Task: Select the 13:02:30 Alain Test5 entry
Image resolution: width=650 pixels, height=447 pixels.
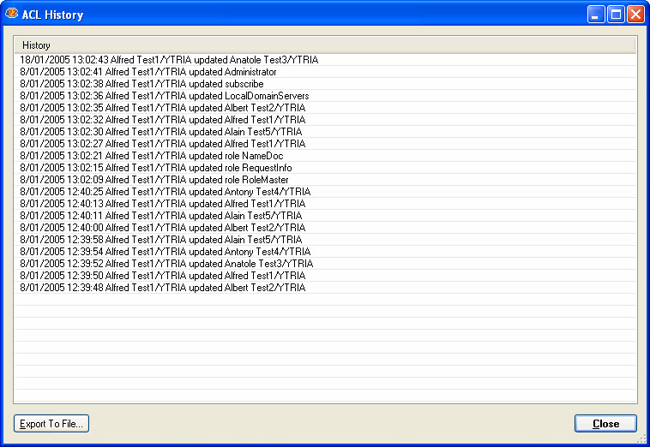Action: pos(161,132)
